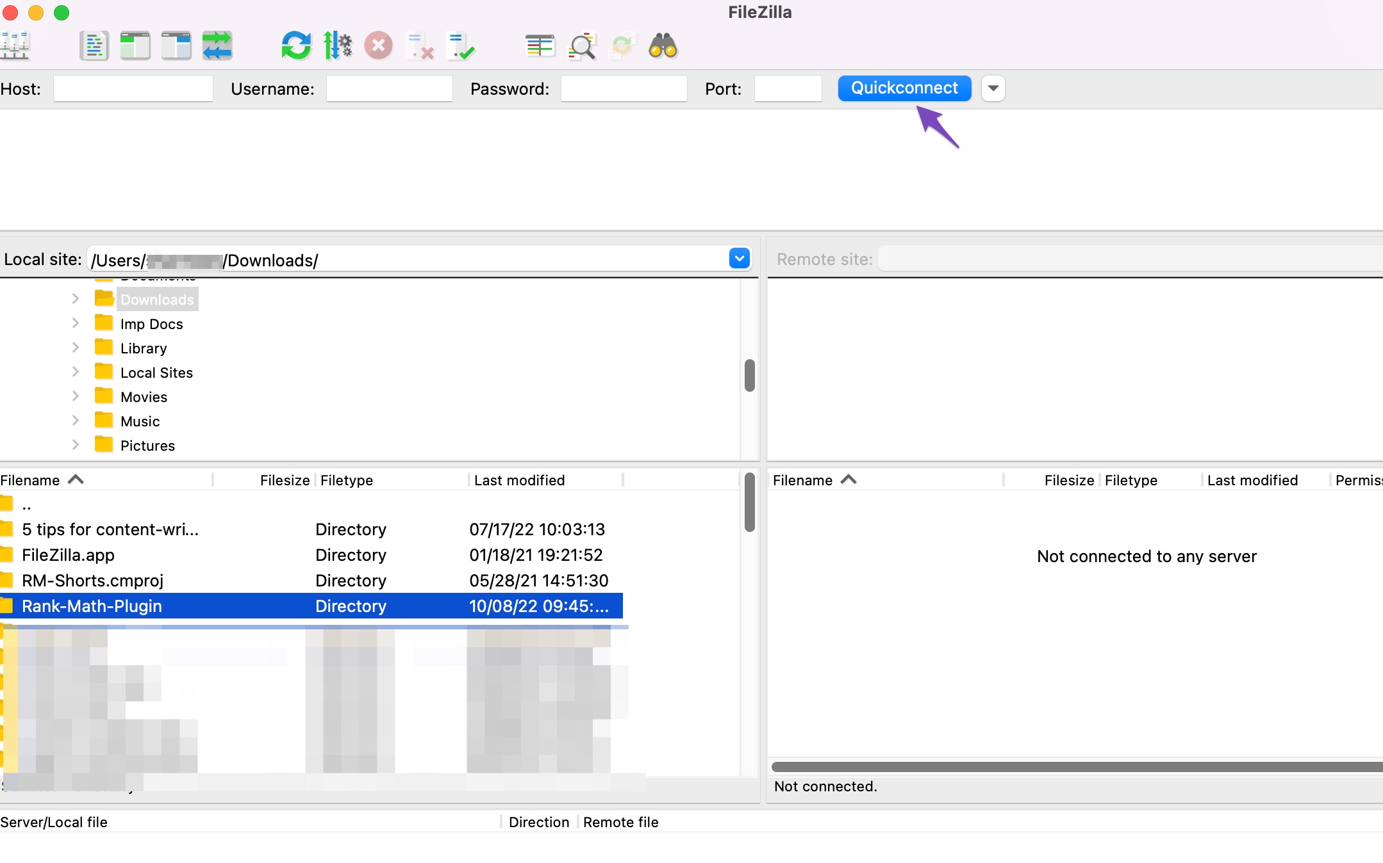
Task: Open the Site Manager icon
Action: tap(15, 46)
